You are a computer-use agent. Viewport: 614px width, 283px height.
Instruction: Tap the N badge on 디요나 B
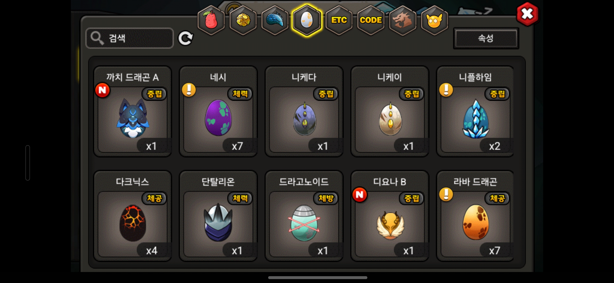[x=360, y=195]
